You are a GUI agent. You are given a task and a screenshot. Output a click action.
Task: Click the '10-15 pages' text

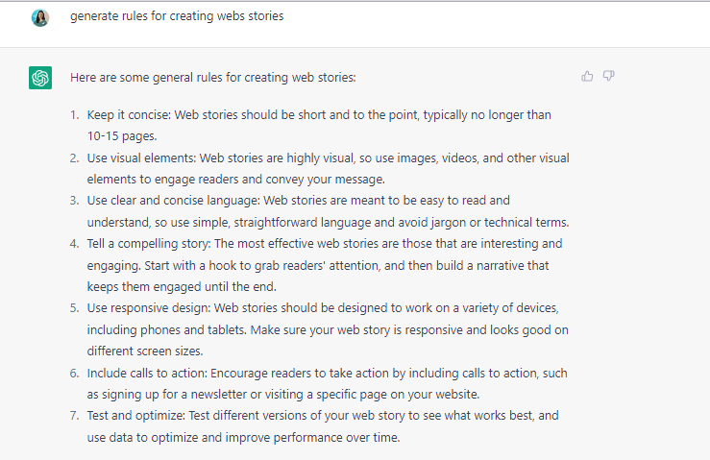pyautogui.click(x=122, y=136)
